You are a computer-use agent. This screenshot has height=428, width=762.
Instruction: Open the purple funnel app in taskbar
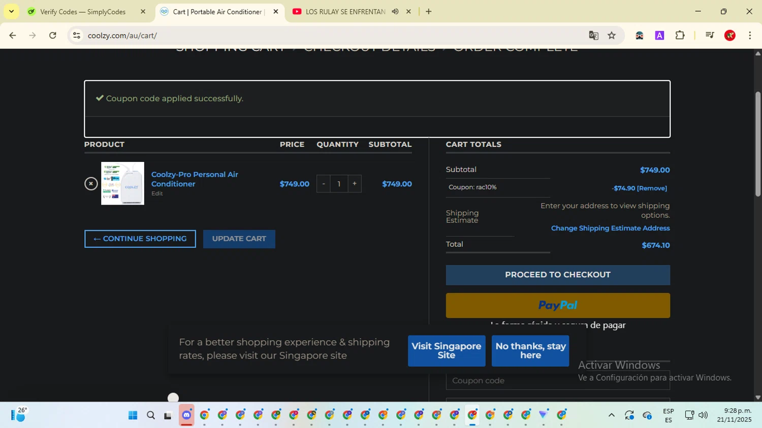[544, 415]
